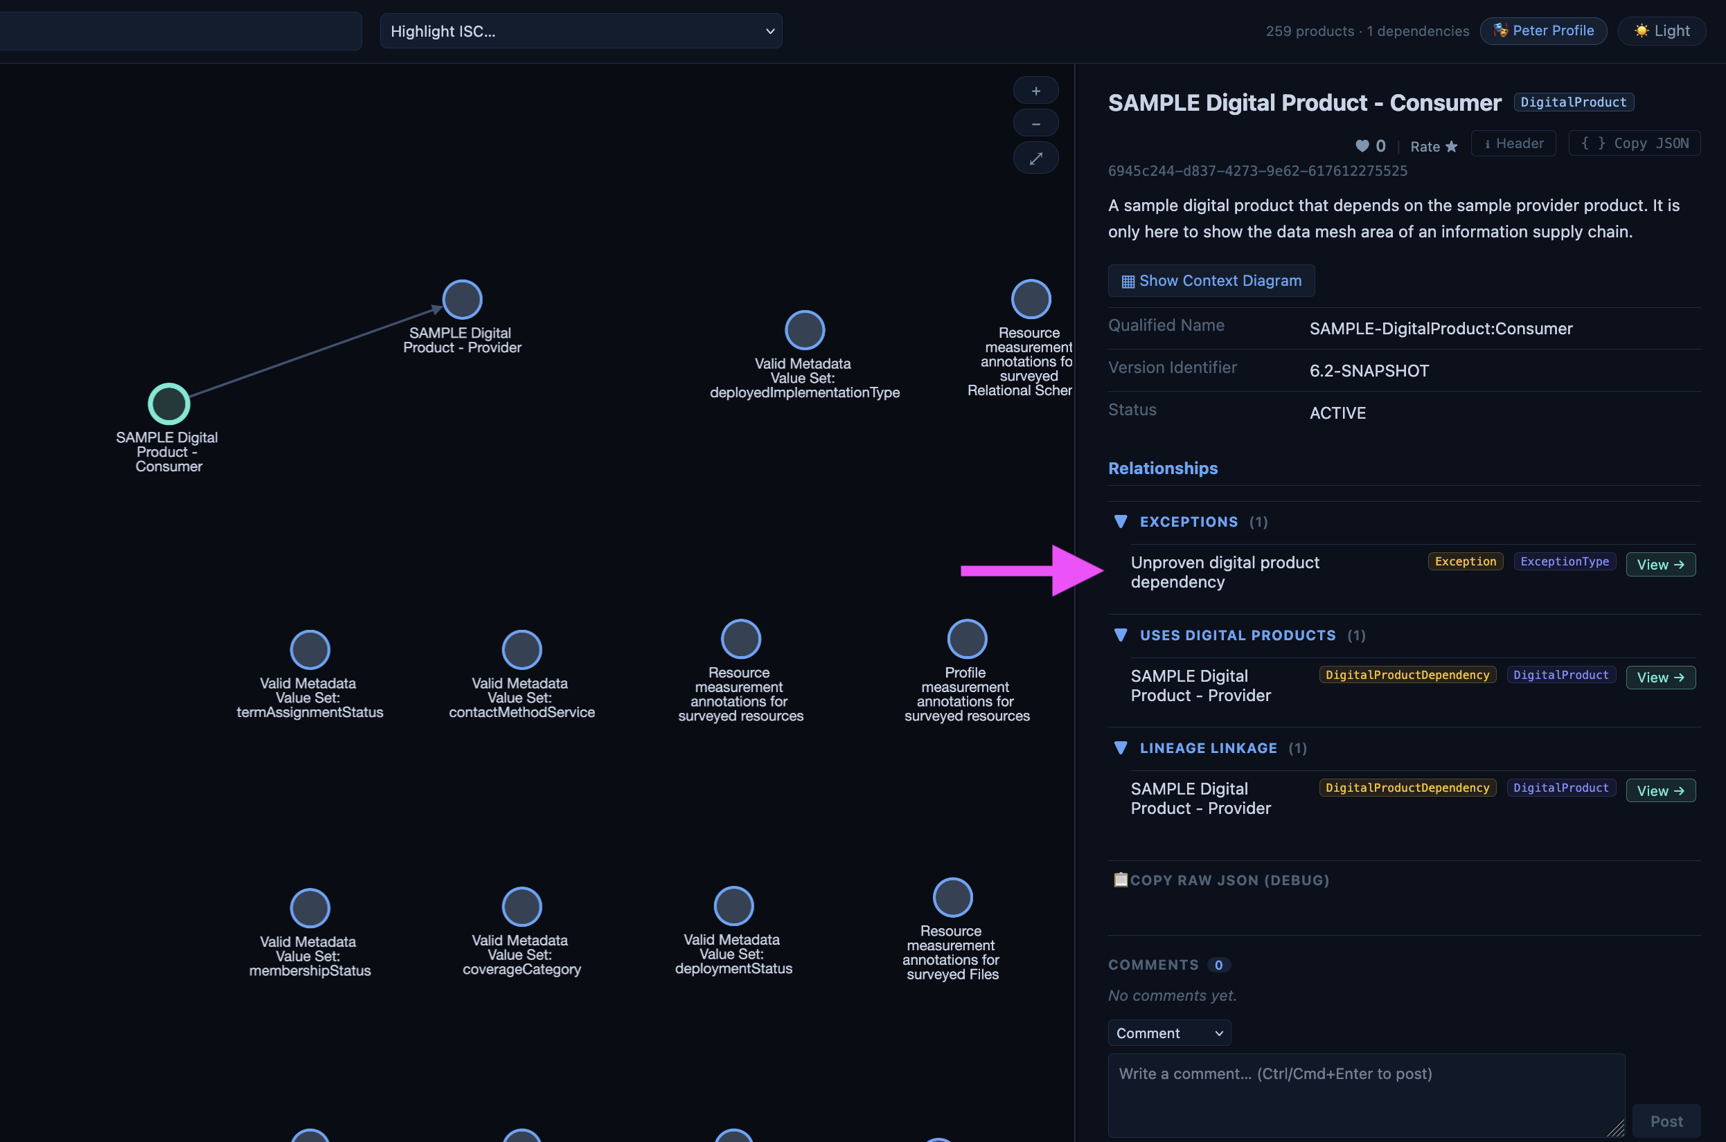Click Show Context Diagram
Viewport: 1726px width, 1142px height.
[x=1211, y=280]
